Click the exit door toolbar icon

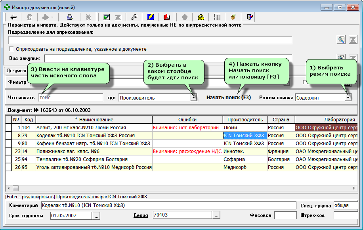click(250, 17)
